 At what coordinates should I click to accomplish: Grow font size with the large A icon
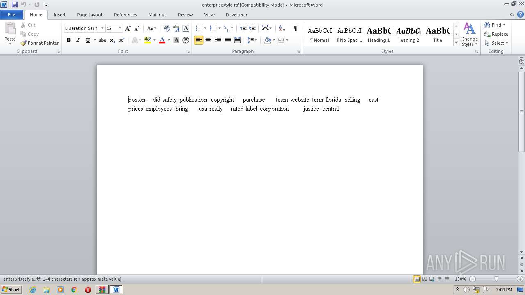[128, 28]
